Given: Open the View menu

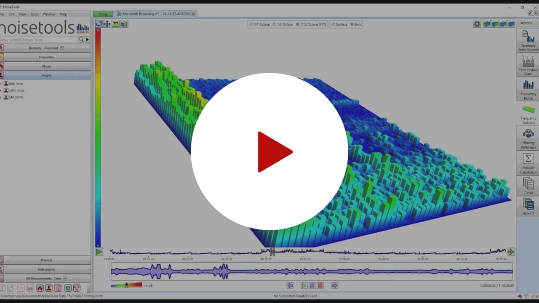Looking at the screenshot, I should tap(22, 14).
